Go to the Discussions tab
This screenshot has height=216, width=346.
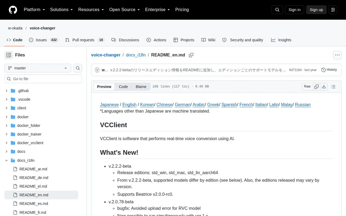tap(125, 40)
